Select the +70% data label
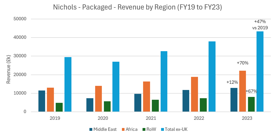 (243, 63)
